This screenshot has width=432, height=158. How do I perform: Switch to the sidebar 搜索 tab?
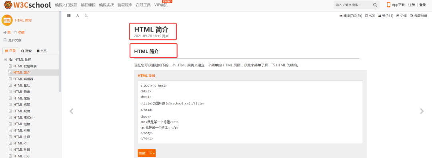[x=26, y=51]
